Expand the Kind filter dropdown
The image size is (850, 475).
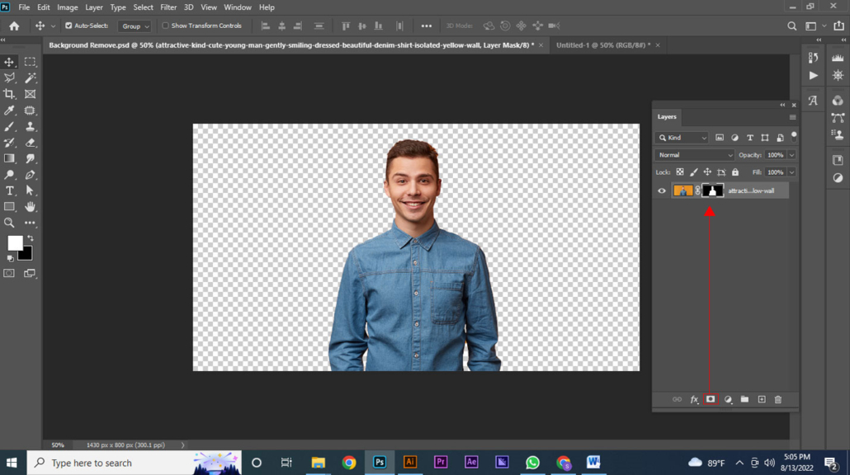(x=682, y=138)
